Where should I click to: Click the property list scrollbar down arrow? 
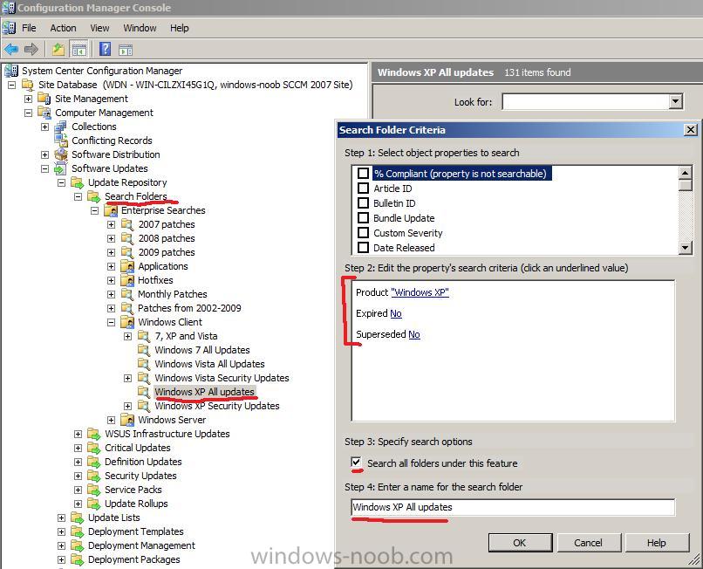685,247
